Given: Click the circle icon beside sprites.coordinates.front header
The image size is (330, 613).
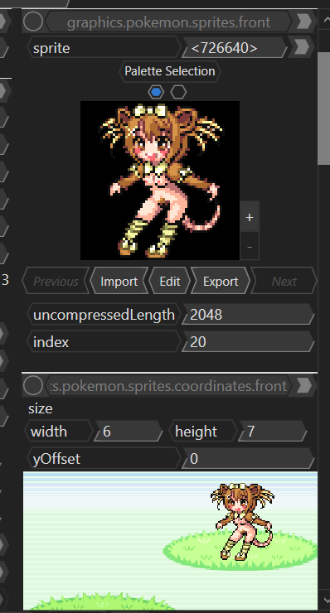Looking at the screenshot, I should (x=33, y=386).
